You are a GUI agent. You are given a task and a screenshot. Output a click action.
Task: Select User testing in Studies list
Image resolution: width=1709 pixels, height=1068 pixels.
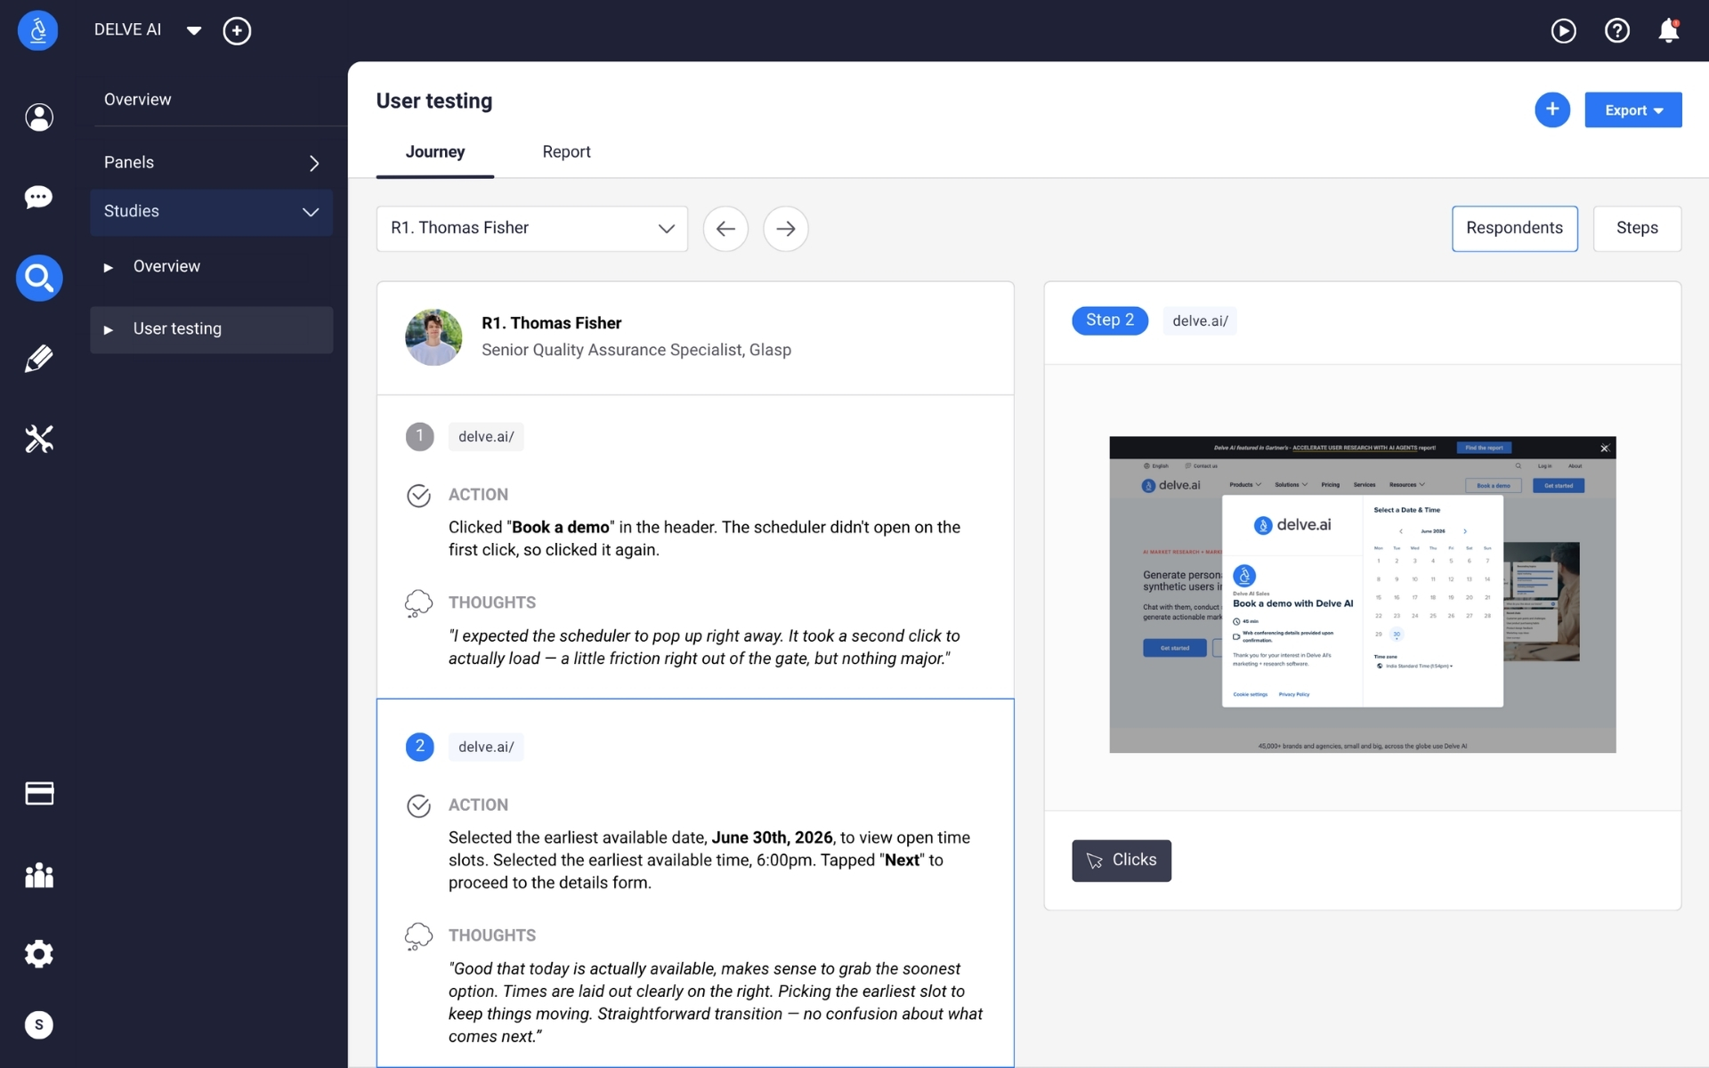(x=212, y=330)
